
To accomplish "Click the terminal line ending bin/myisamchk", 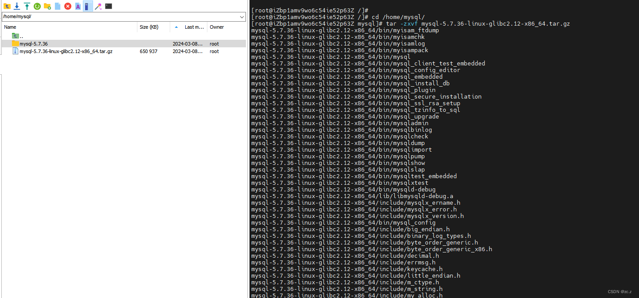I will click(x=338, y=37).
